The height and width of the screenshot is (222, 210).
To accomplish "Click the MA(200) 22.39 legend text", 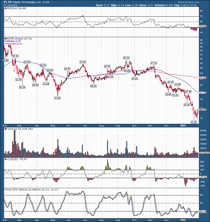I will click(14, 44).
